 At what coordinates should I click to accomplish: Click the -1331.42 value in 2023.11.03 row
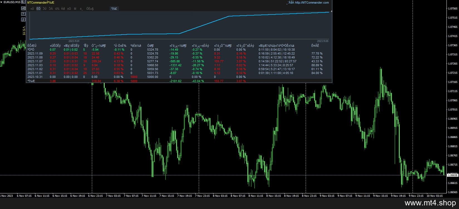coord(176,65)
